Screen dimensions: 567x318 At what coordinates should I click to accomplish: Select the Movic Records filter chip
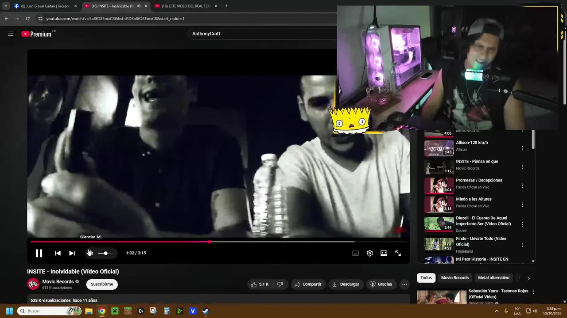[x=455, y=278]
